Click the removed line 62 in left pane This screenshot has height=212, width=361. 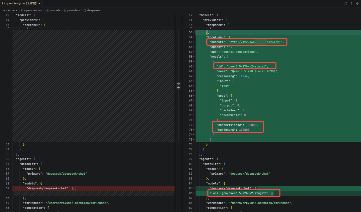50,188
